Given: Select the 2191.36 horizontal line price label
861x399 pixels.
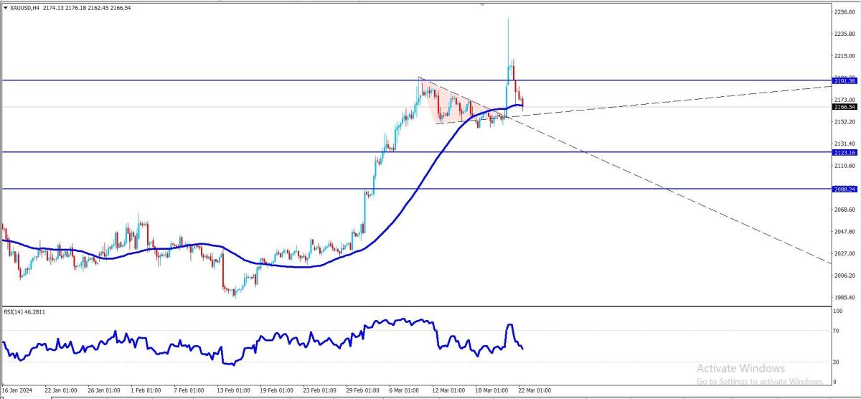Looking at the screenshot, I should click(x=844, y=81).
